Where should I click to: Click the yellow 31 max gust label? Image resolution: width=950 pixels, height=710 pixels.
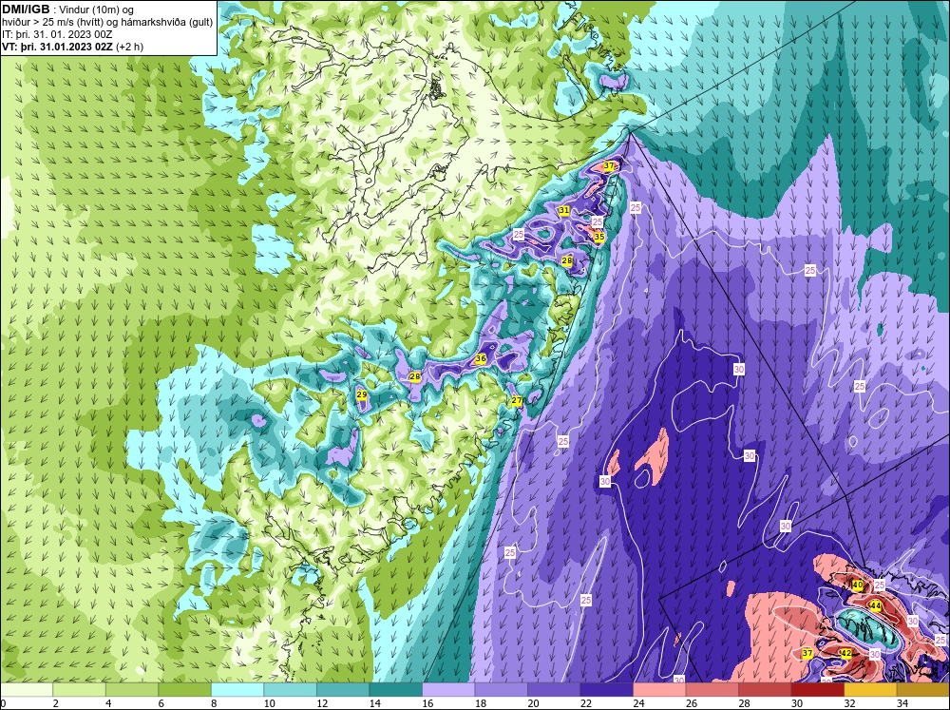tap(564, 210)
